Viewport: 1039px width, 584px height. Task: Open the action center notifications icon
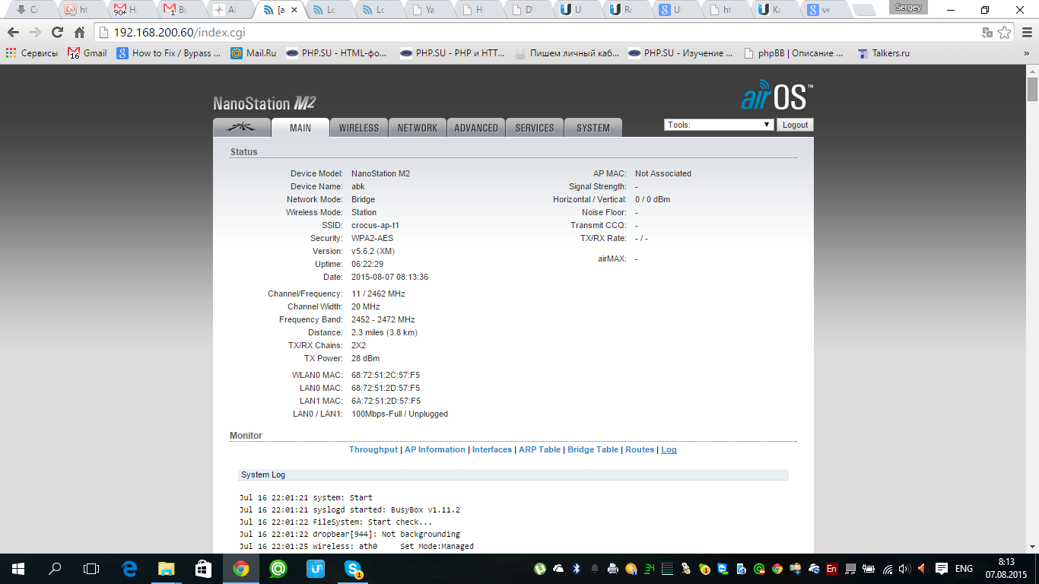coord(941,568)
